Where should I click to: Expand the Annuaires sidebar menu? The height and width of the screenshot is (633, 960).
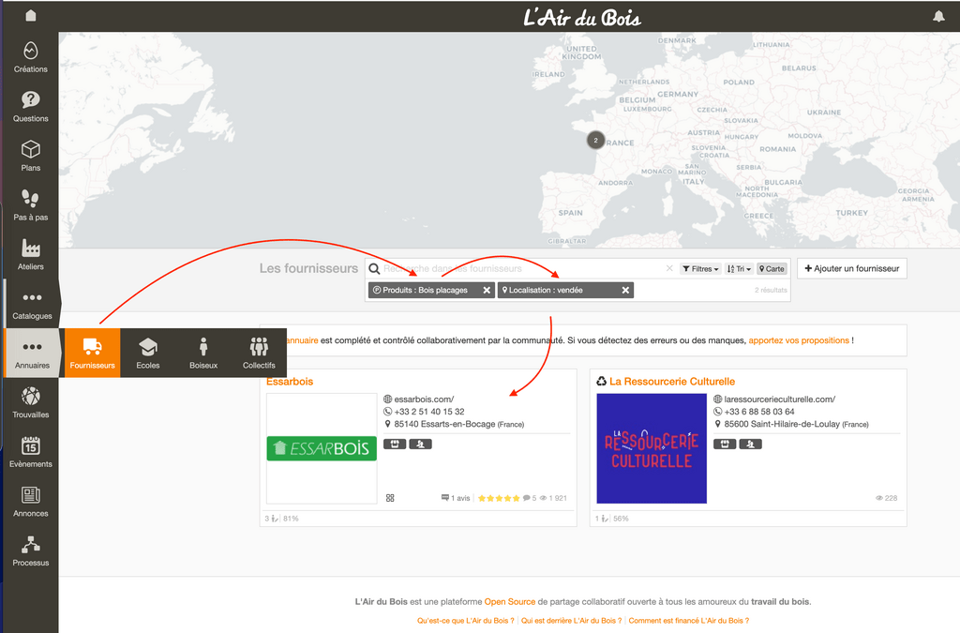coord(32,353)
